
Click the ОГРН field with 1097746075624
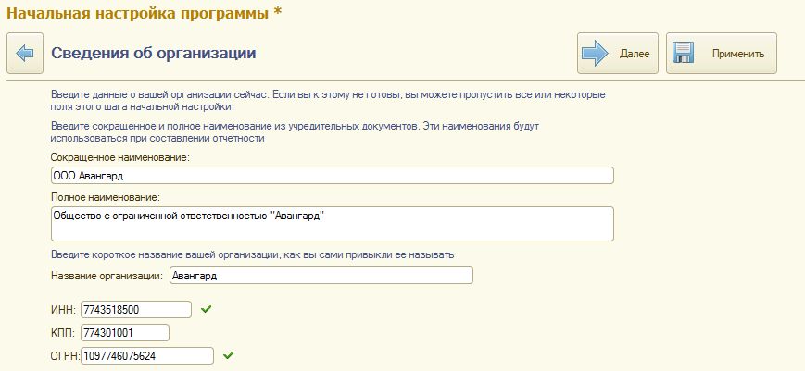point(147,355)
